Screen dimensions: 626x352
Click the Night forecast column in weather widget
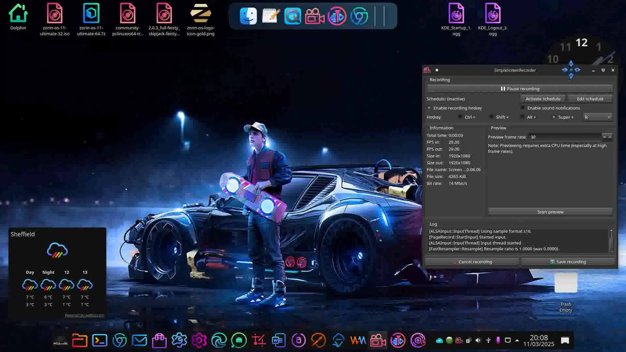coord(48,288)
